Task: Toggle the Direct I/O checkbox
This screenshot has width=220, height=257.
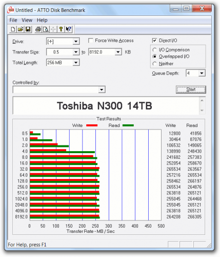Action: point(154,41)
